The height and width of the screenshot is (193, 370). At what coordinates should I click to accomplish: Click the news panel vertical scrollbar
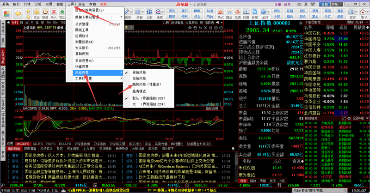236,167
